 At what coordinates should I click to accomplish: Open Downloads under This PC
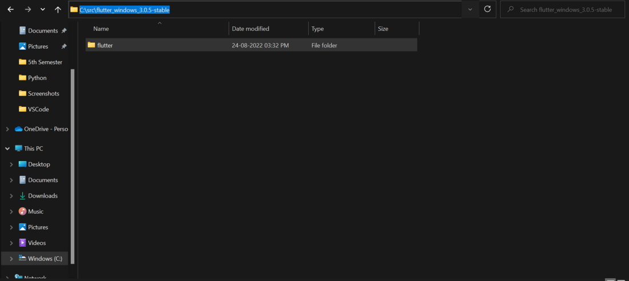click(43, 196)
